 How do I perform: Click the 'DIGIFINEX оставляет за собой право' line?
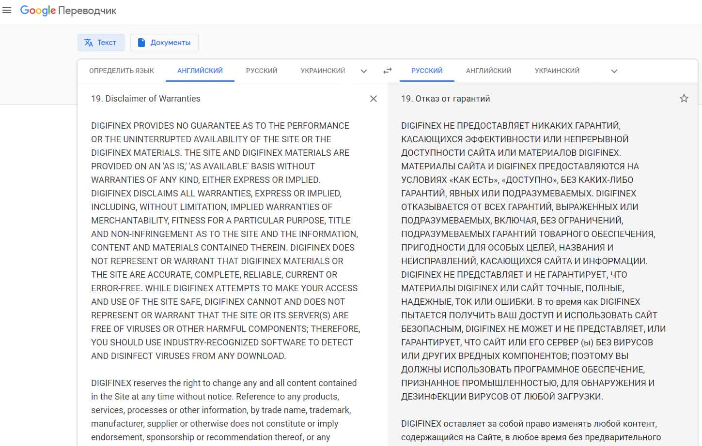[529, 424]
